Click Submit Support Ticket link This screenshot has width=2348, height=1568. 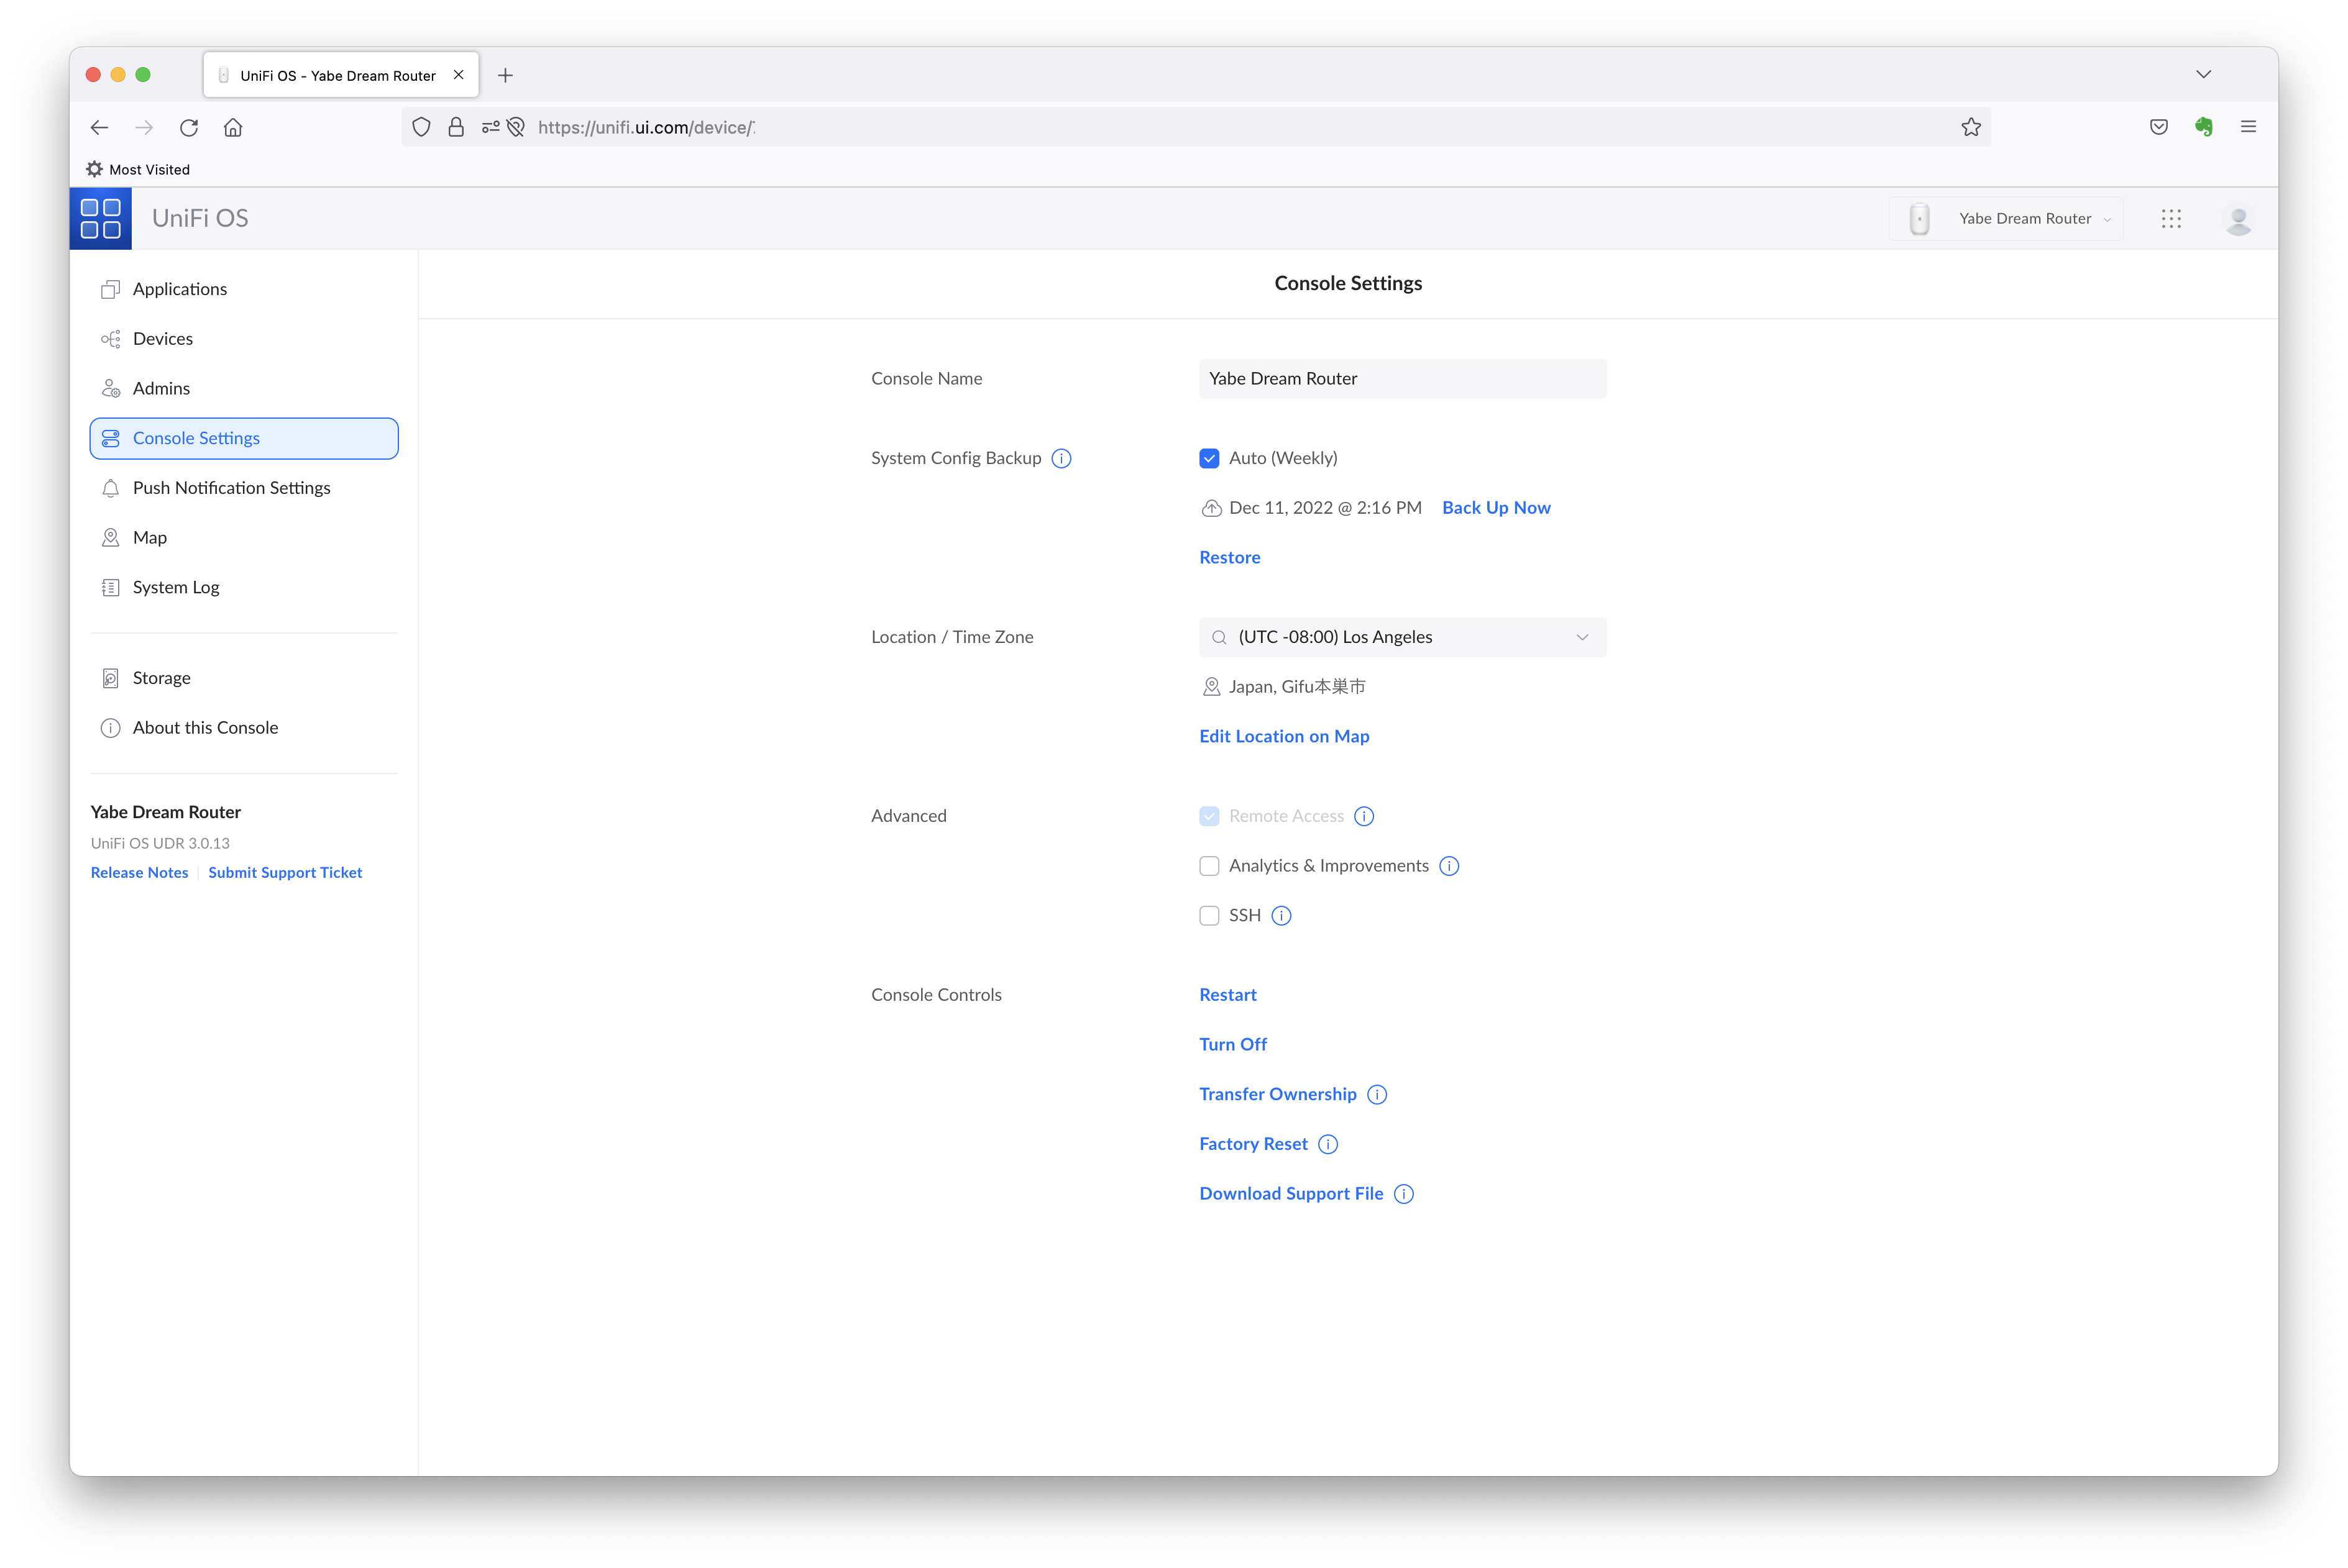[285, 873]
